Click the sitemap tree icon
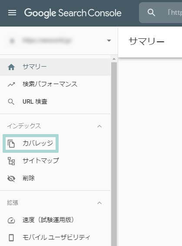This screenshot has width=182, height=246. (x=11, y=161)
